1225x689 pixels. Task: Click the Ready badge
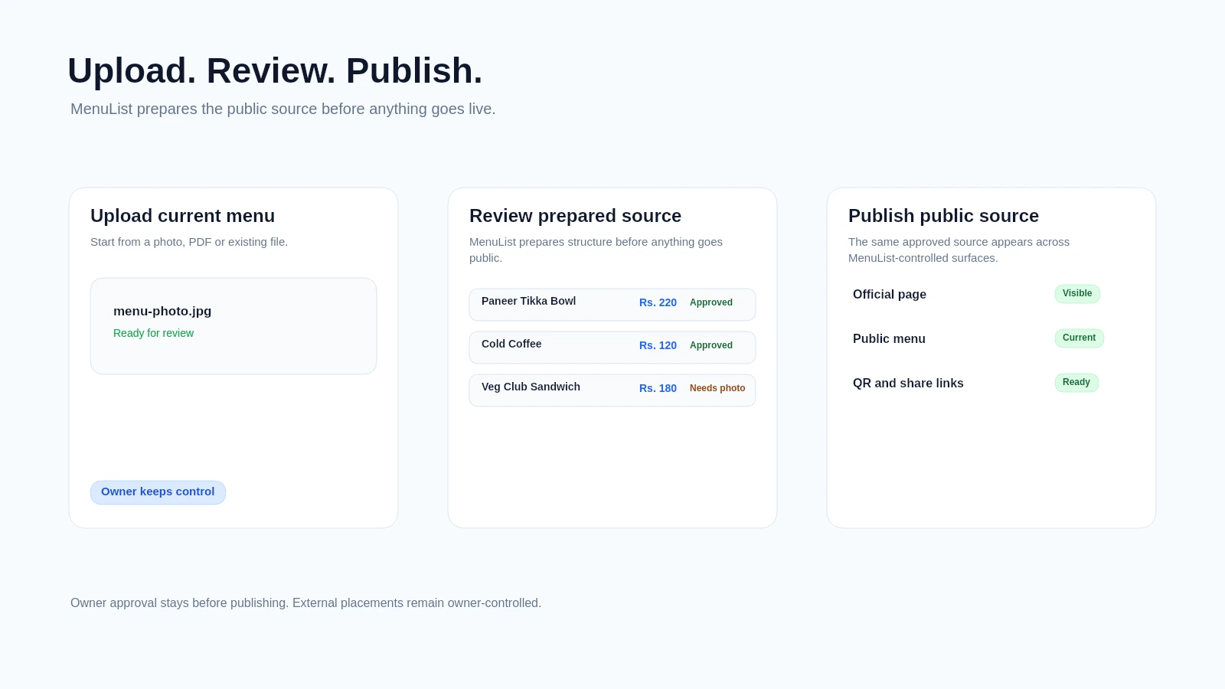click(x=1076, y=383)
